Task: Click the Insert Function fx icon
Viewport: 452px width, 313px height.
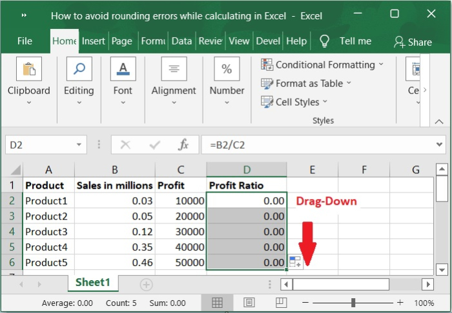Action: [183, 145]
